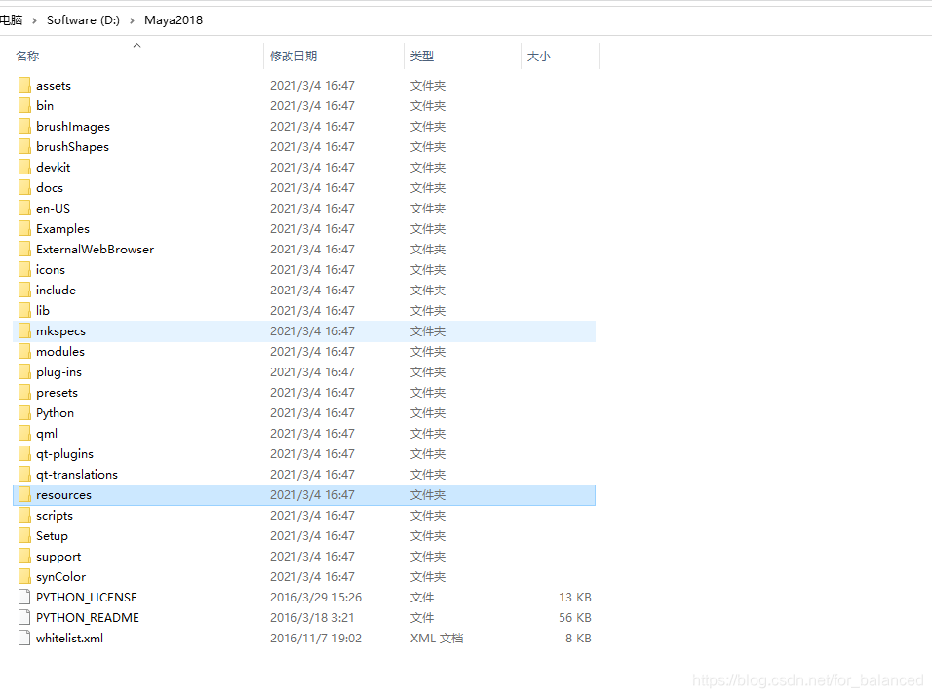
Task: Select the name mkspecs
Action: pyautogui.click(x=60, y=331)
